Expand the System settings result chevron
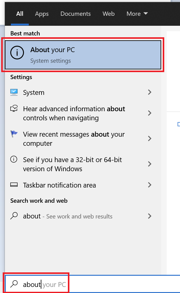 149,92
